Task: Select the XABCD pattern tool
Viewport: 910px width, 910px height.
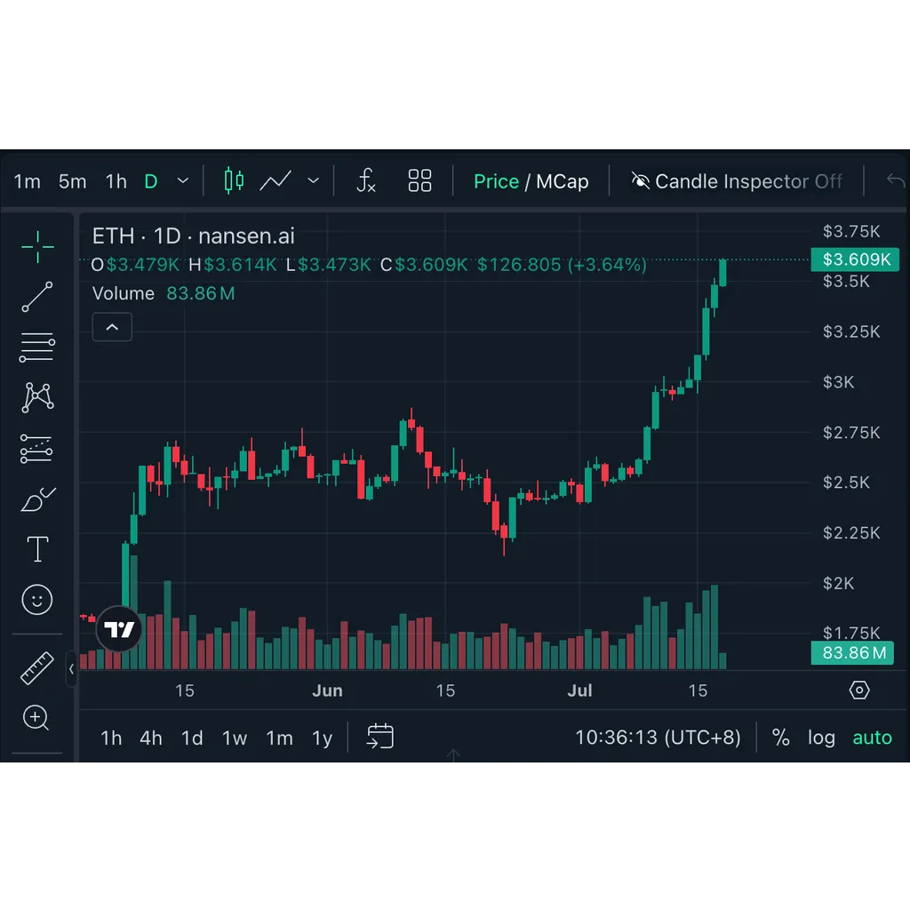Action: point(37,397)
